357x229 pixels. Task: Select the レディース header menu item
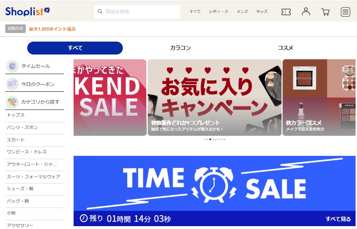tap(218, 11)
